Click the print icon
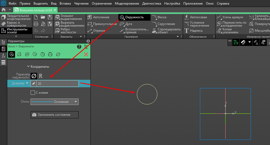Screen dimensions: 270x145 click(36, 24)
